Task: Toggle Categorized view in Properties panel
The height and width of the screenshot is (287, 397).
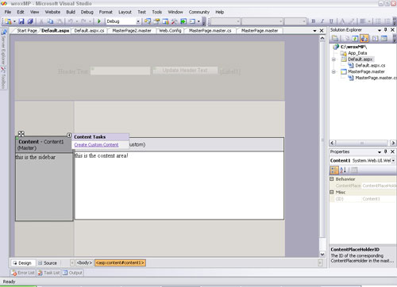Action: (x=334, y=170)
